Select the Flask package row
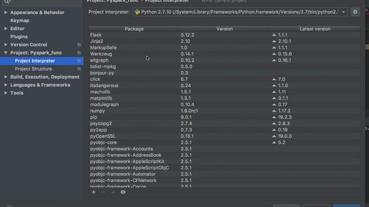The image size is (369, 207). click(224, 35)
